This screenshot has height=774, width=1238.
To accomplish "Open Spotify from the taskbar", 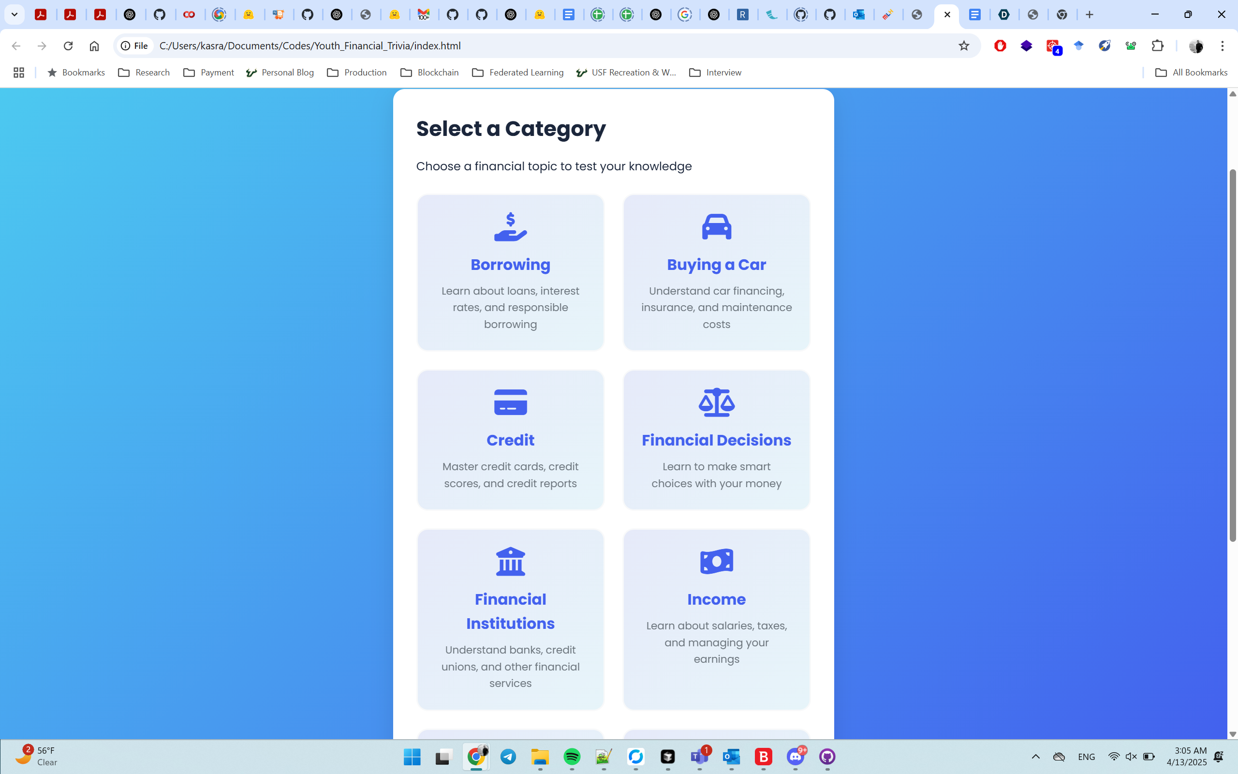I will [x=572, y=757].
